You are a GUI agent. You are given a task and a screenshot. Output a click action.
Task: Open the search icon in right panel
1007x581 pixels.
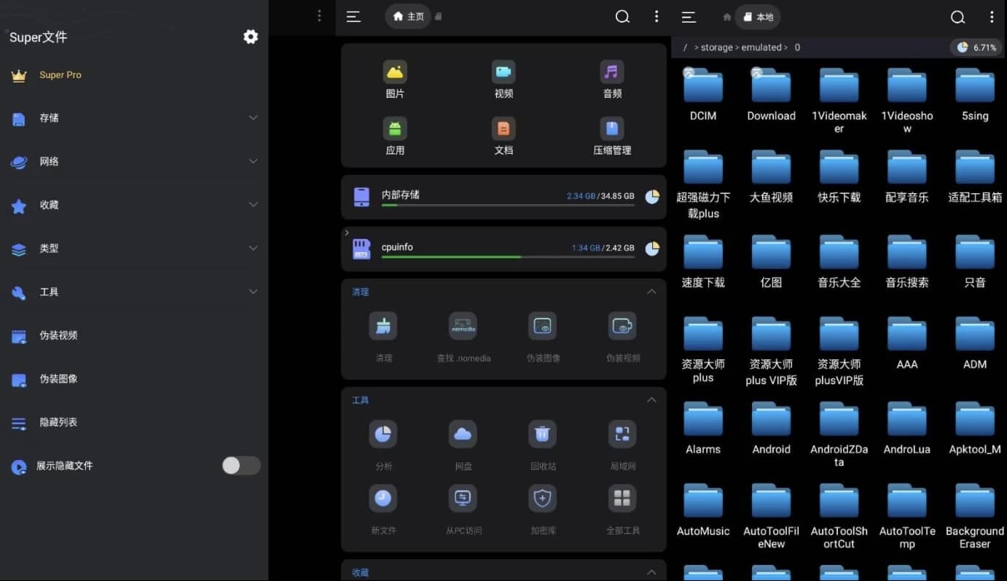click(957, 16)
